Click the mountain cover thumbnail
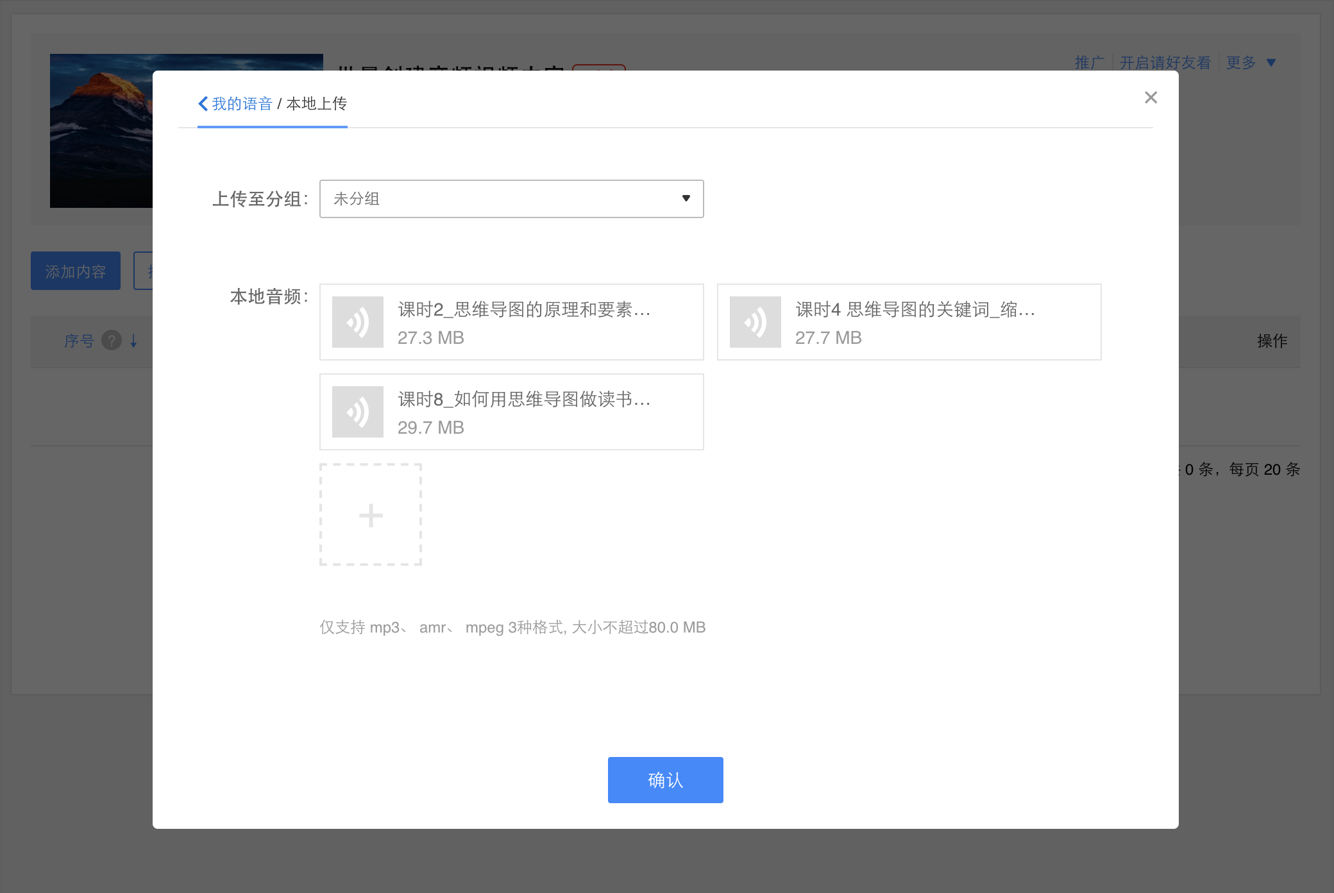Image resolution: width=1334 pixels, height=893 pixels. pos(103,132)
